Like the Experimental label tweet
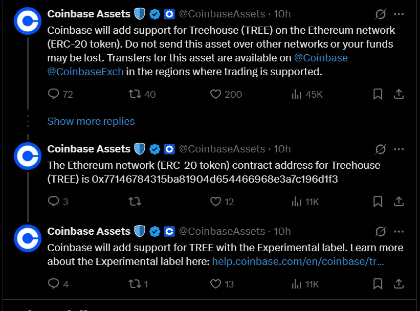This screenshot has width=420, height=311. coord(216,284)
